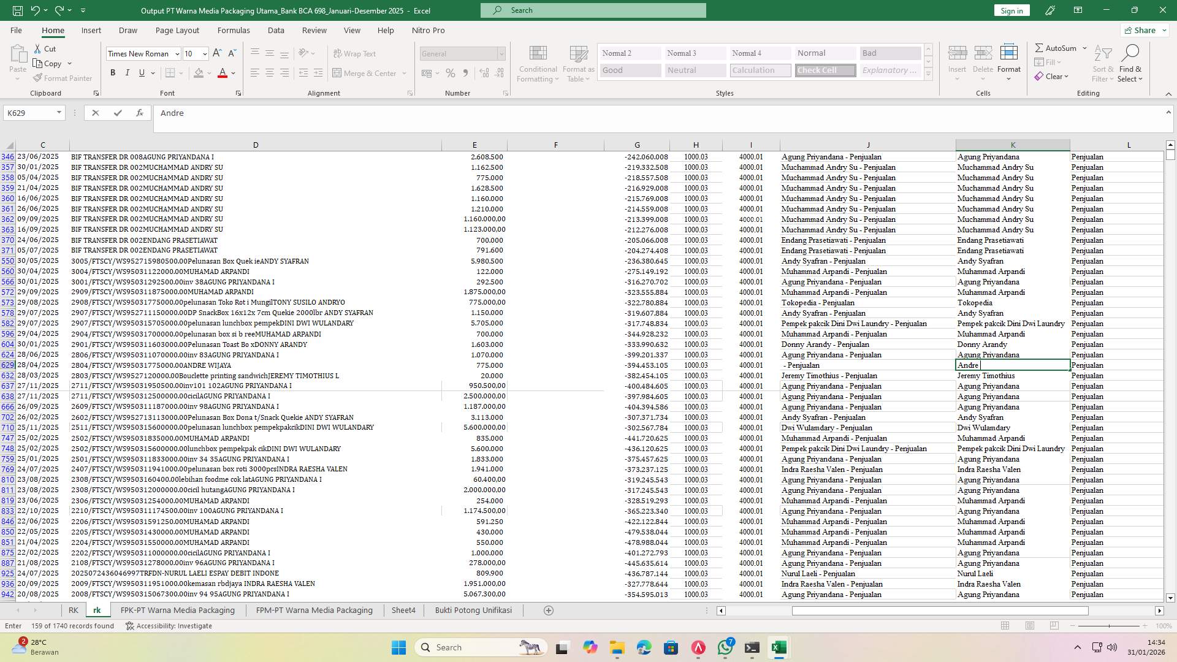The width and height of the screenshot is (1177, 662).
Task: Click Find & Select in the Editing group
Action: click(1130, 63)
